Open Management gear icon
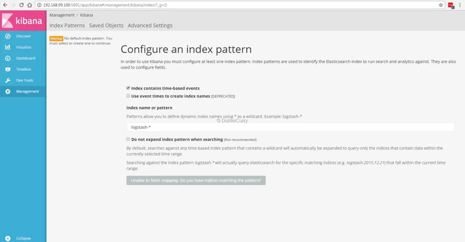Image resolution: width=465 pixels, height=242 pixels. (x=7, y=91)
